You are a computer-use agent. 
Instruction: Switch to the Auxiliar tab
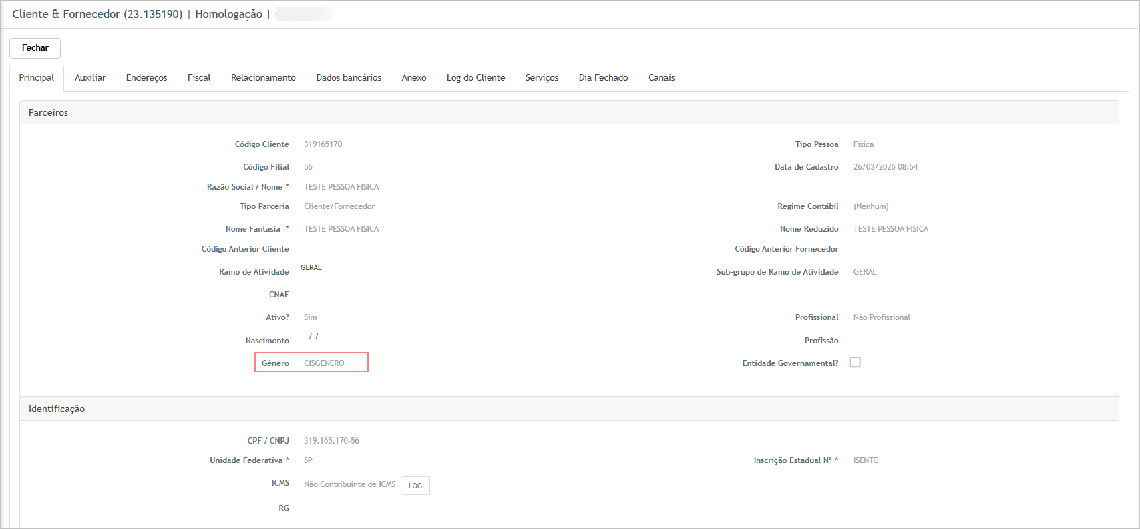tap(90, 78)
